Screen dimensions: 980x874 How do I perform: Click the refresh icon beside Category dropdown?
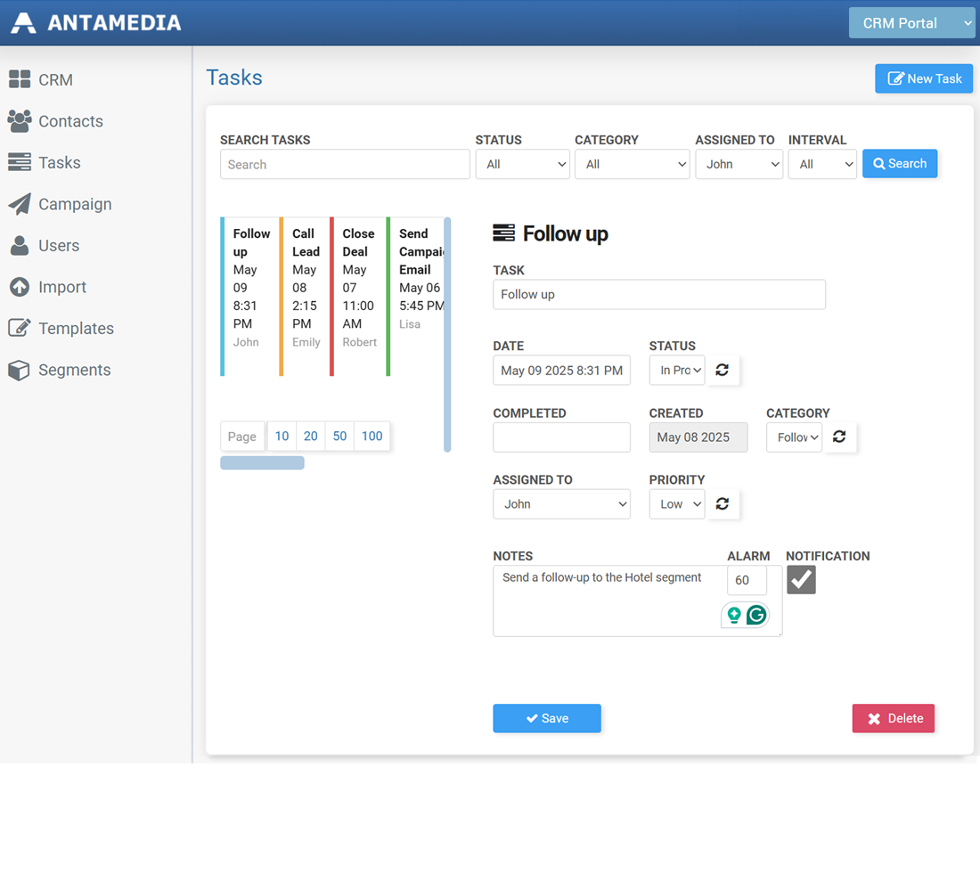(839, 437)
